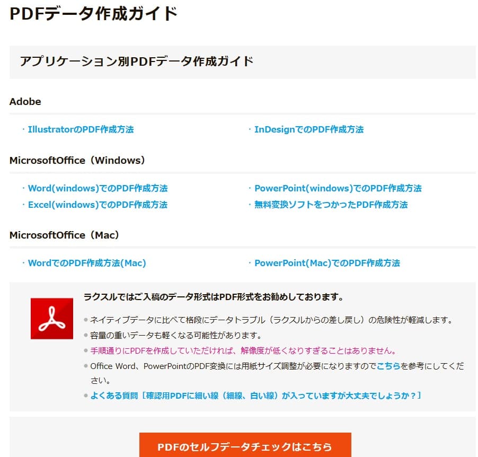This screenshot has width=478, height=457.
Task: Select the Excel(windows)でのPDF作成方法 link
Action: coord(98,205)
